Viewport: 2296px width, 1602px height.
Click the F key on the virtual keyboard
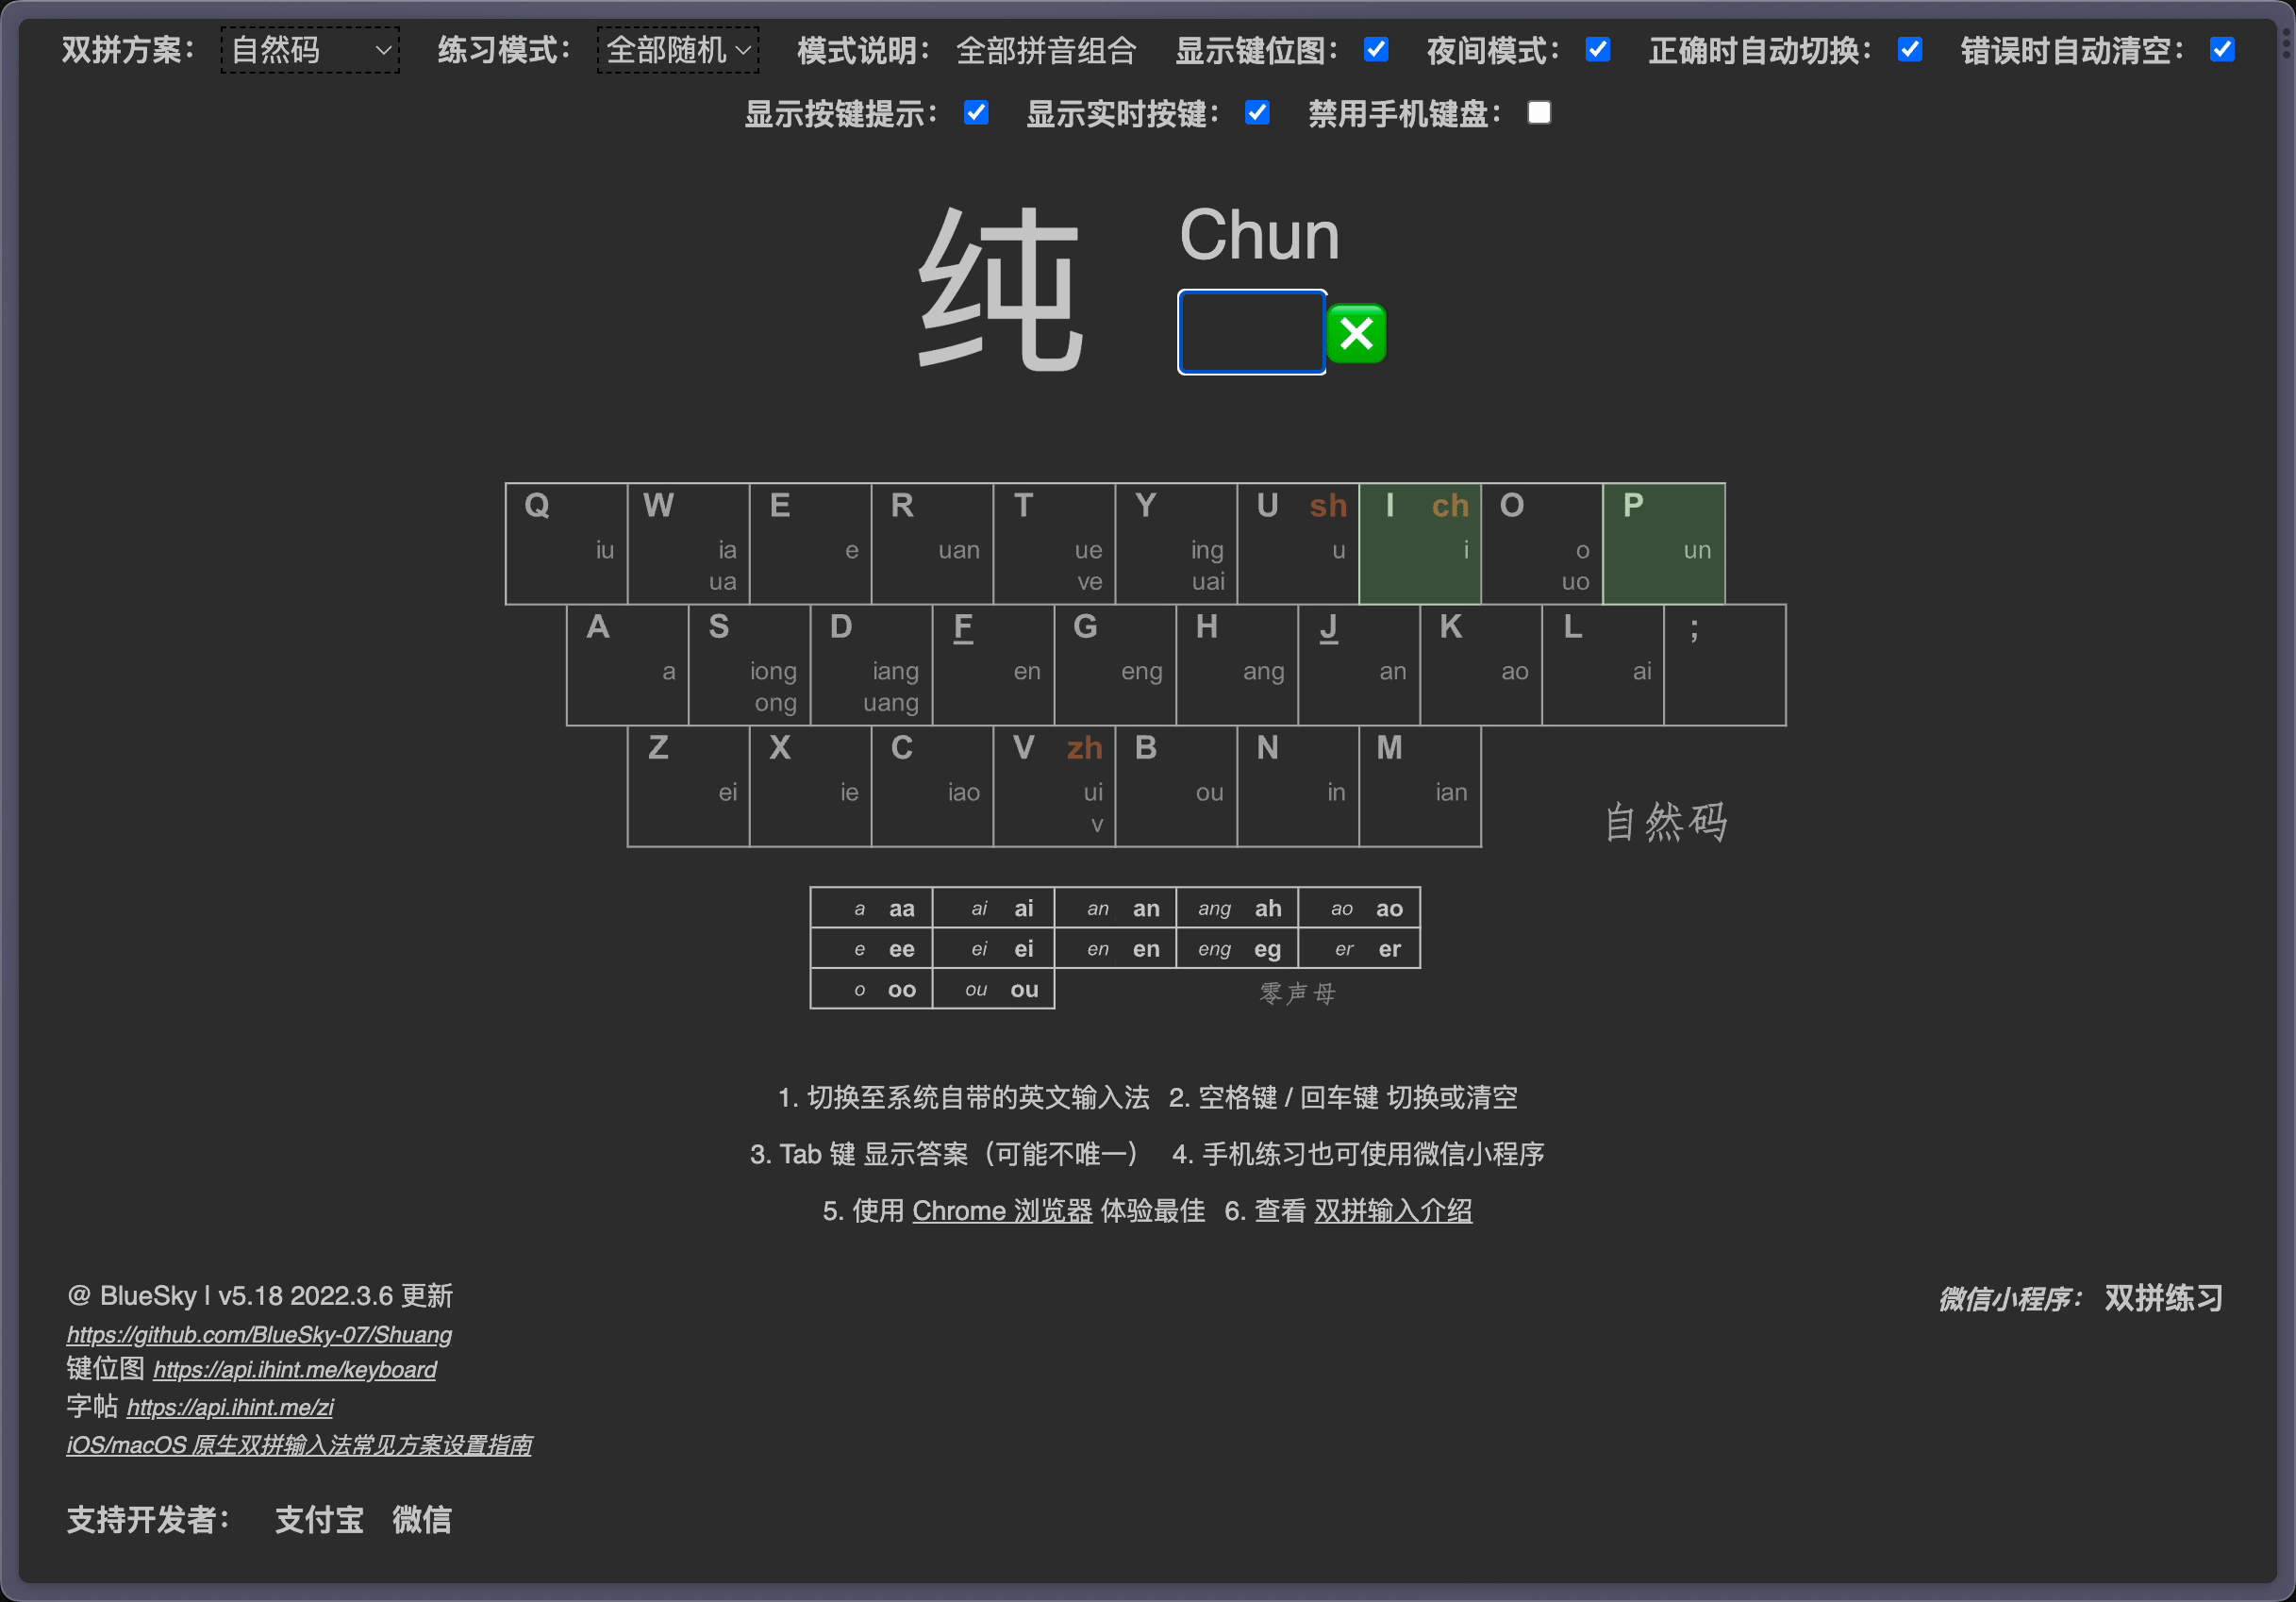tap(993, 664)
